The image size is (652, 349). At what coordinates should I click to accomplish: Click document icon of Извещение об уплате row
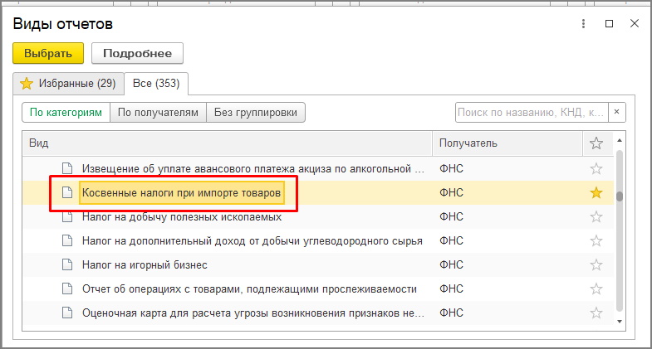tap(67, 168)
